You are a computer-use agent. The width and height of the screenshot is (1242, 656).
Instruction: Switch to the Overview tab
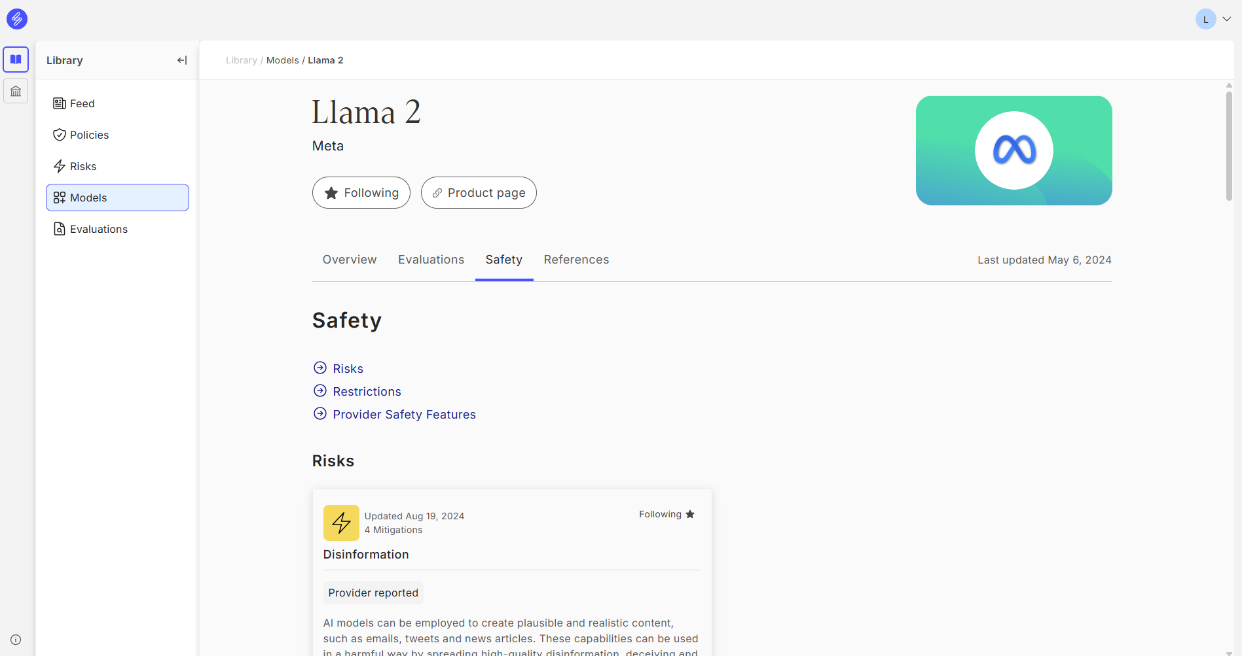[x=350, y=260]
